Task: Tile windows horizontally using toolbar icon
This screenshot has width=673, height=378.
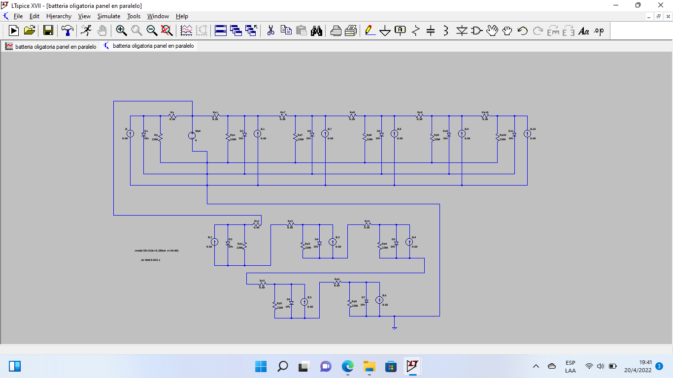Action: 220,31
